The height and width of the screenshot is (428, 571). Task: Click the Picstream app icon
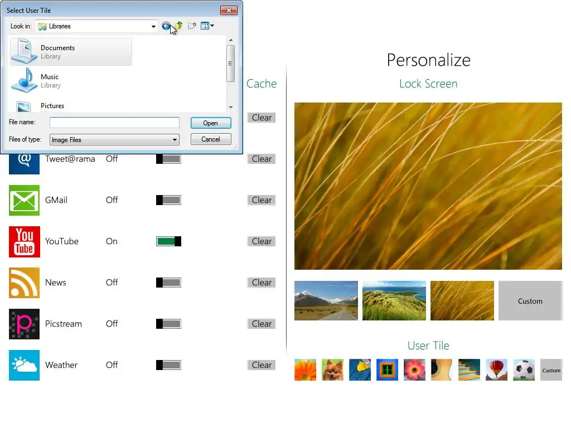[24, 324]
